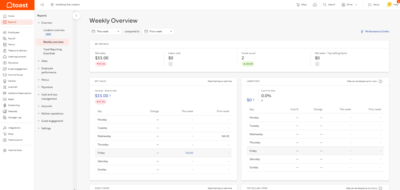
Task: Open xtraCHEF from the left sidebar
Action: [x=12, y=87]
